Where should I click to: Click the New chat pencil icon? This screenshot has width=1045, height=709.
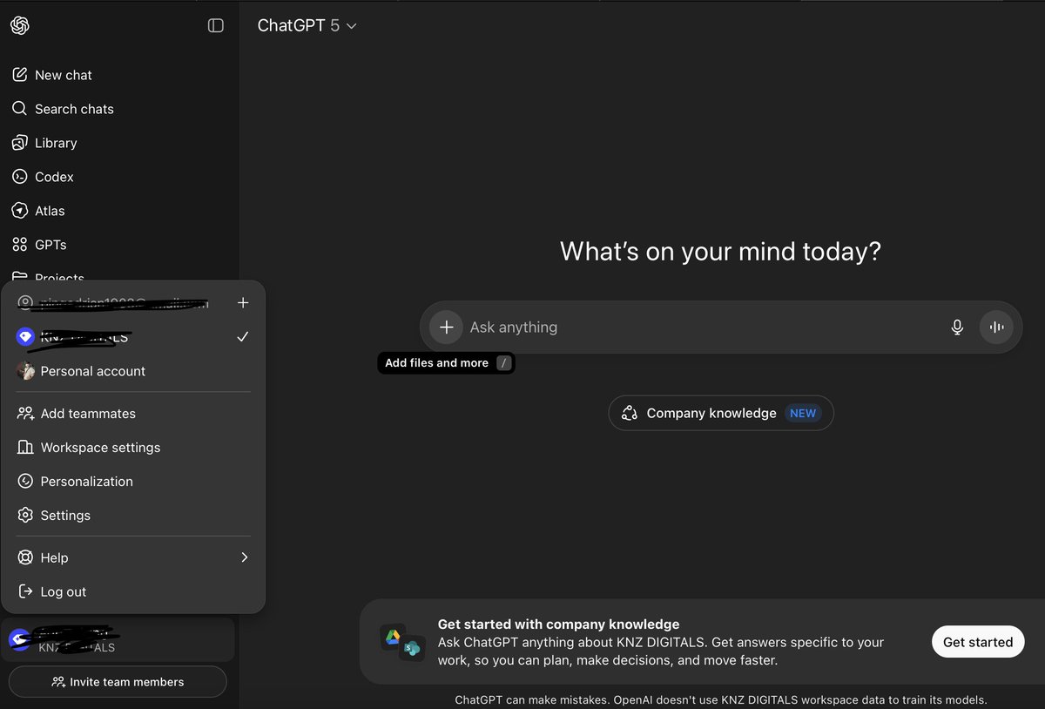tap(20, 75)
